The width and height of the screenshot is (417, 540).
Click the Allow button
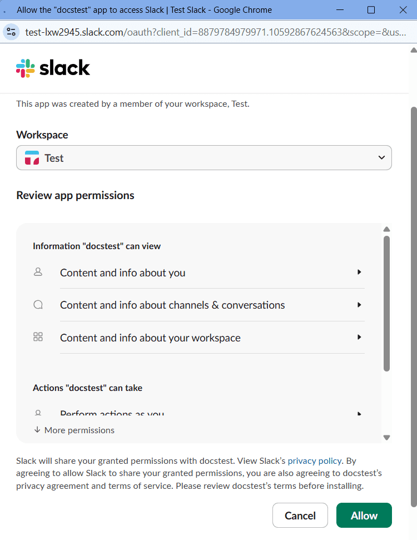[x=364, y=515]
